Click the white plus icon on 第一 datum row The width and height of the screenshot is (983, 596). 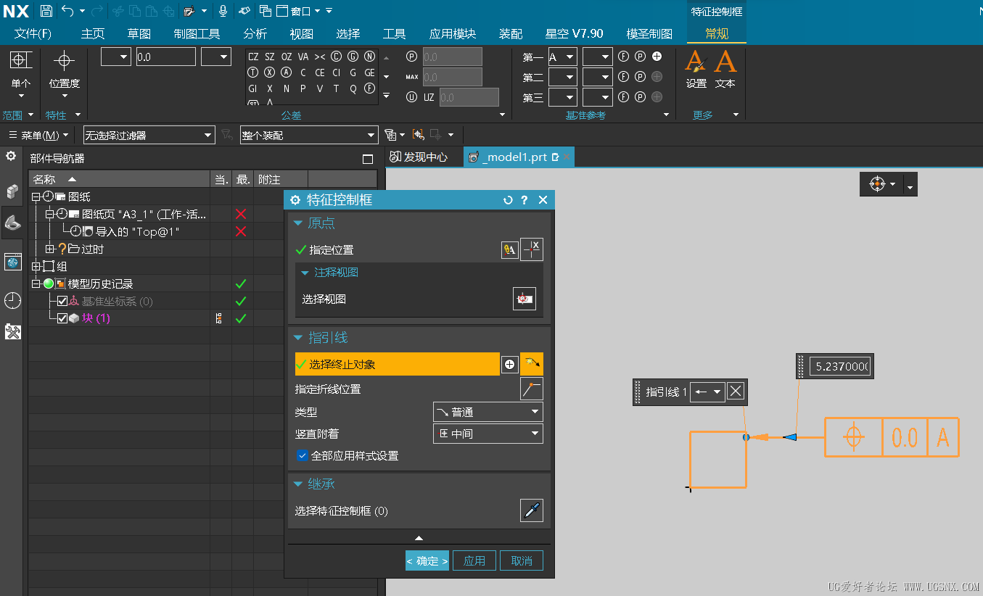(657, 57)
